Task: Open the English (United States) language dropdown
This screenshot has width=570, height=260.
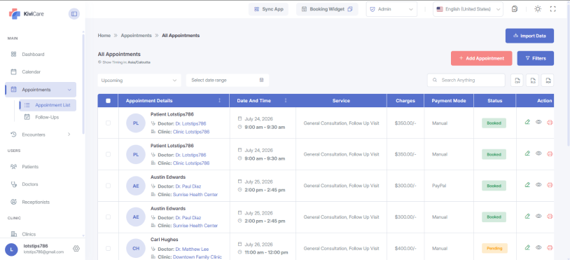Action: [x=468, y=9]
